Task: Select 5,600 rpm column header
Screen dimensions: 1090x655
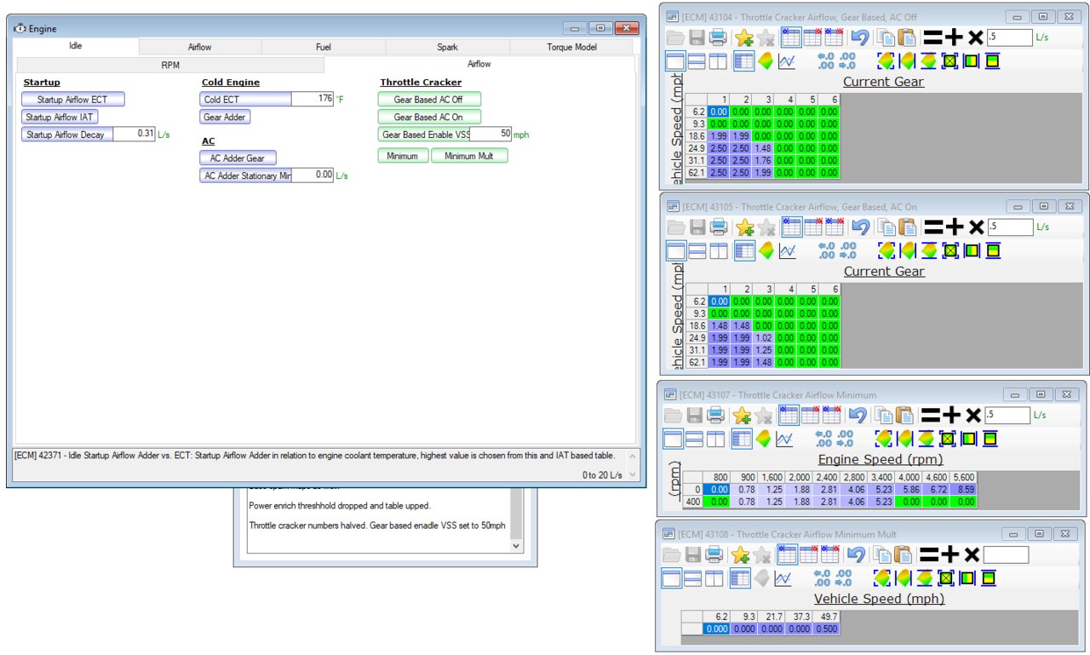Action: coord(963,477)
